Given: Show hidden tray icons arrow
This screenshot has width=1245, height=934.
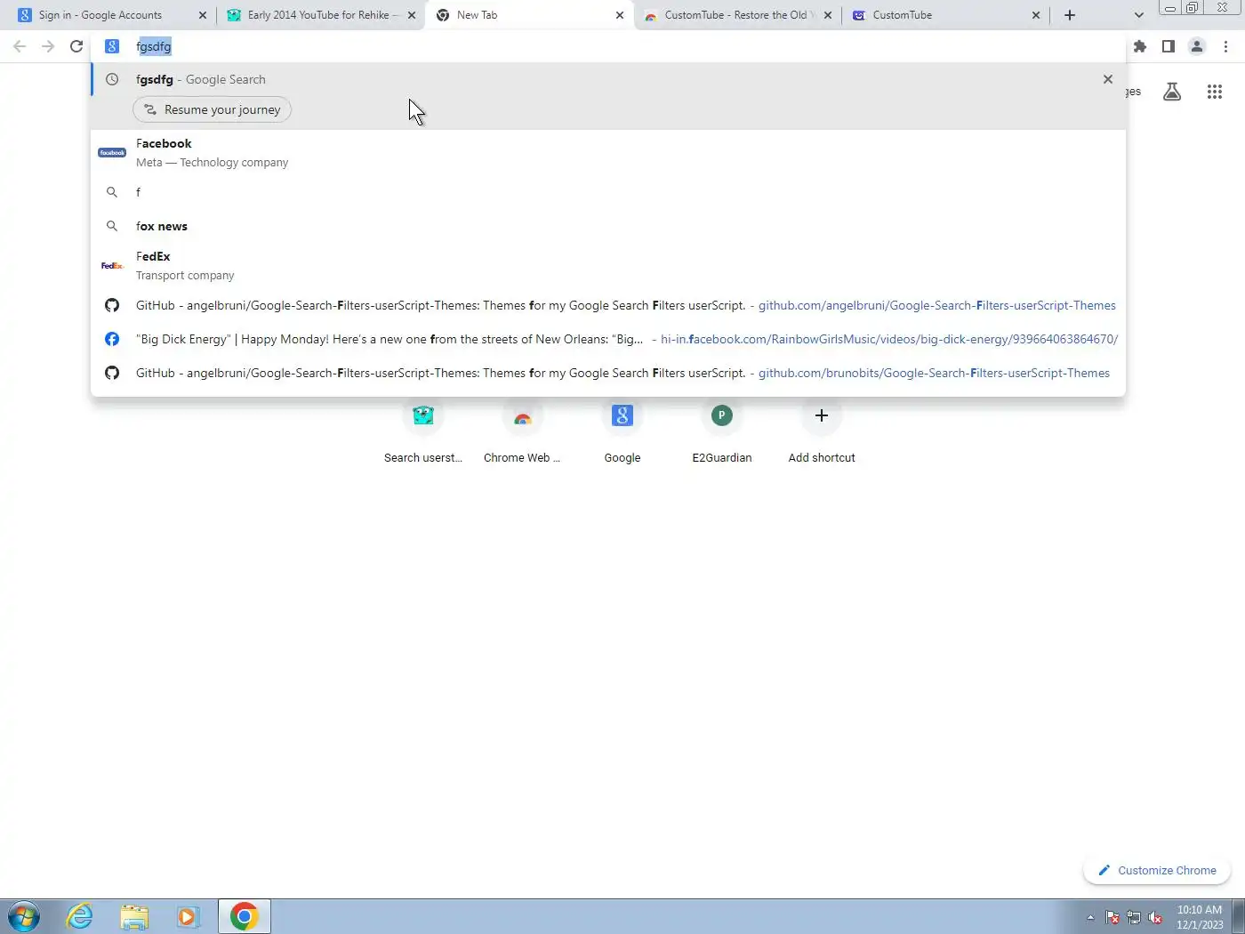Looking at the screenshot, I should click(1090, 917).
